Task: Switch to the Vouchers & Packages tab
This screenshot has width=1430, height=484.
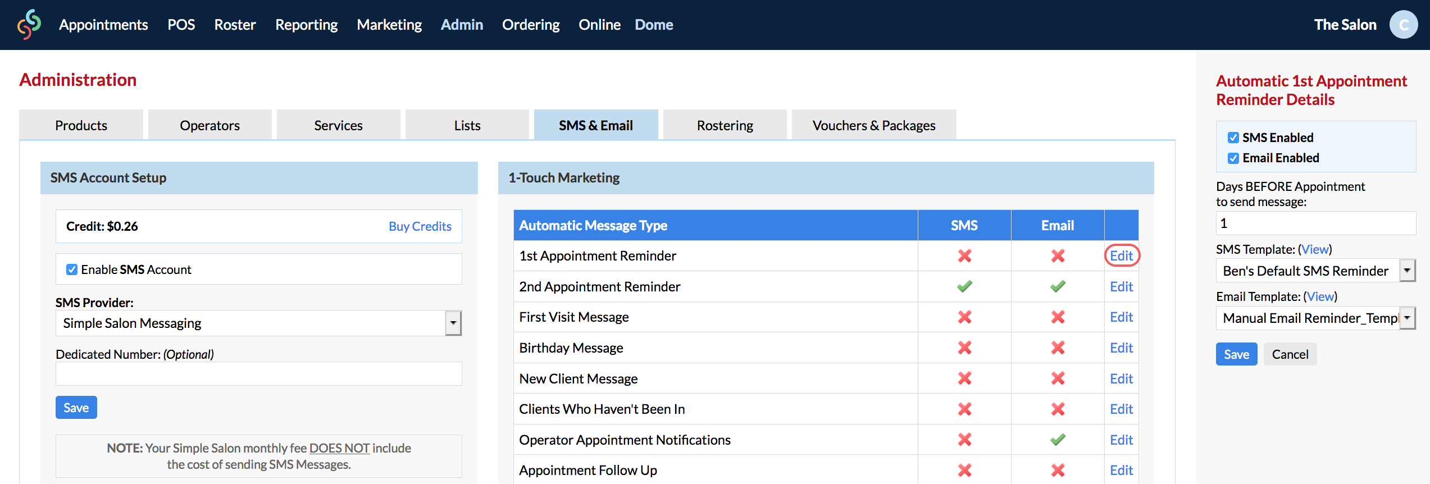Action: [874, 125]
